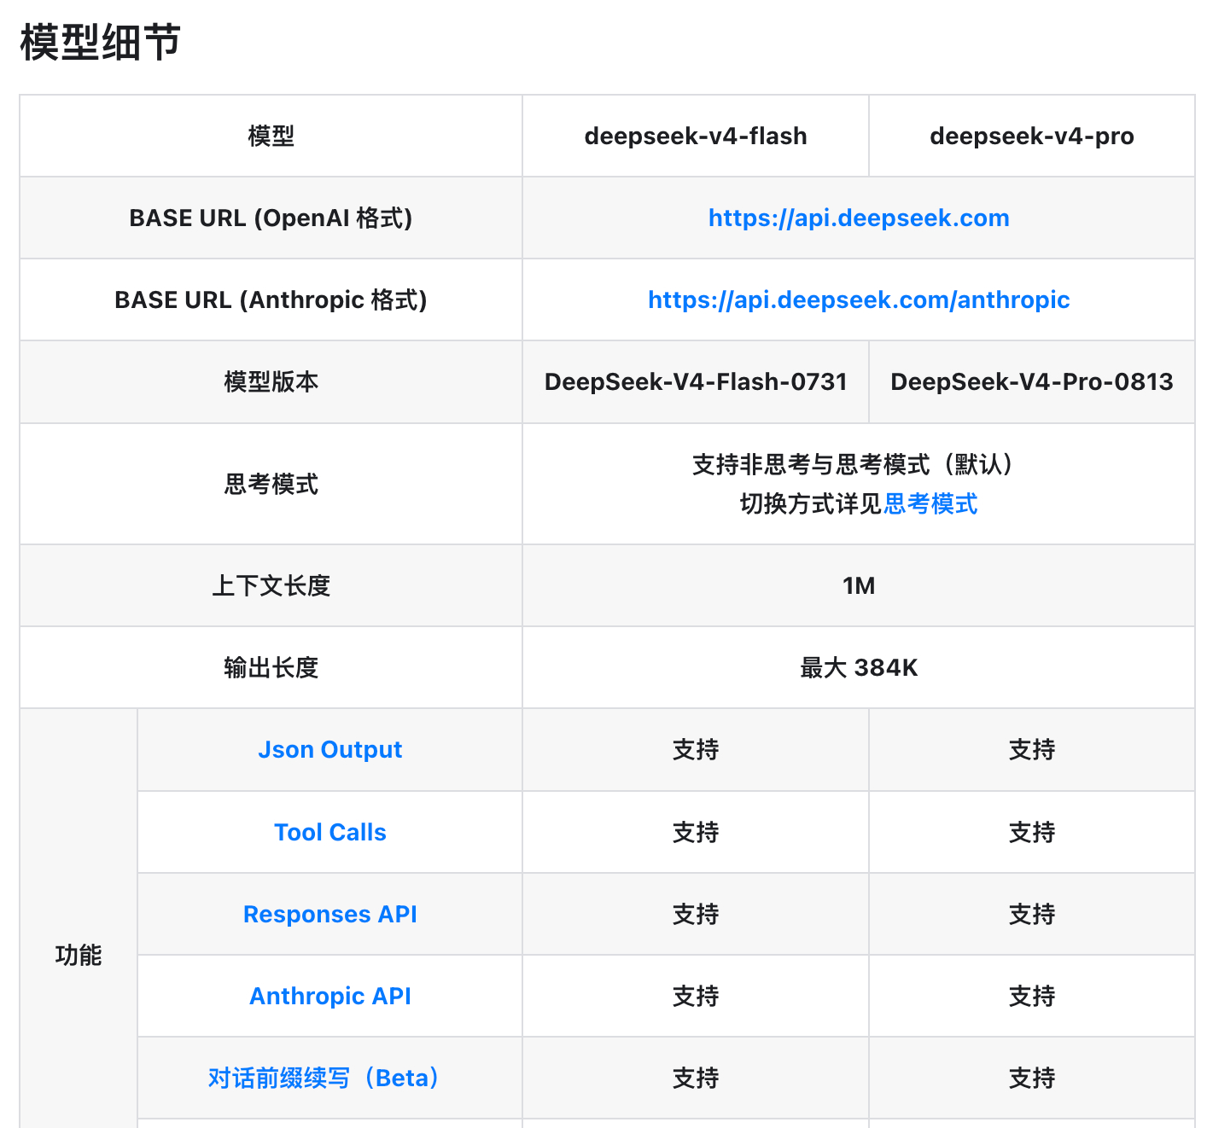
Task: Click the 模型版本 row label
Action: coord(271,382)
